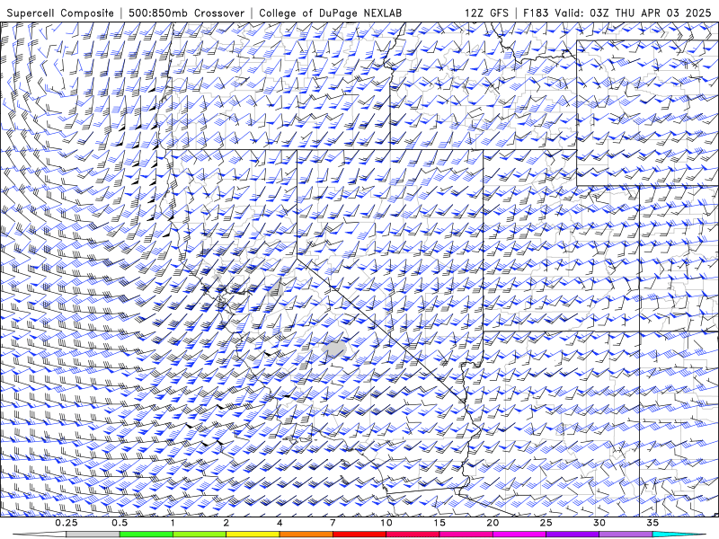The image size is (719, 539).
Task: Select the hot pink 15–20 color bar segment
Action: click(466, 535)
